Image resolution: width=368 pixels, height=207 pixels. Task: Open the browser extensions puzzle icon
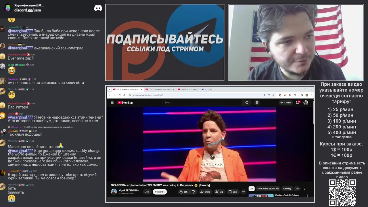tap(295, 95)
